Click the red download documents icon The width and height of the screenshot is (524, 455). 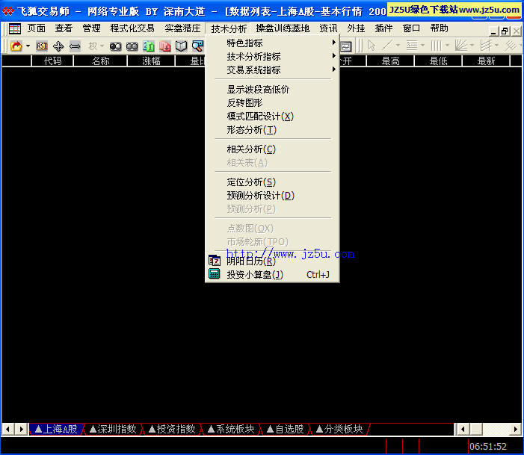[164, 46]
